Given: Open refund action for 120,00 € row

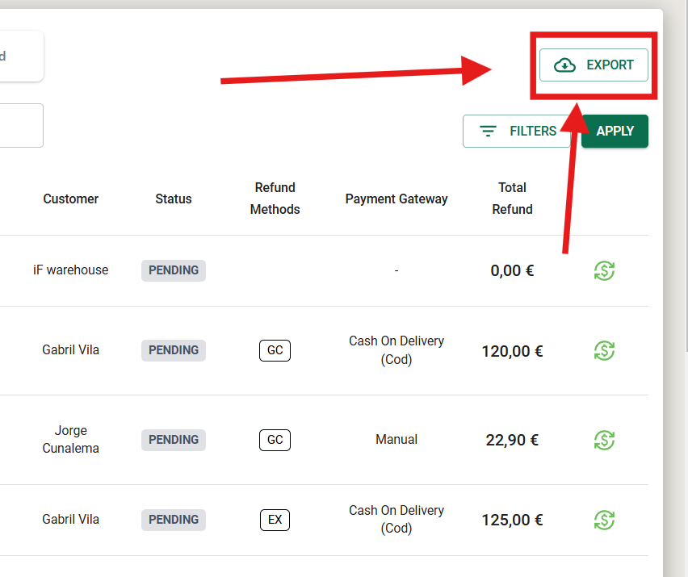Looking at the screenshot, I should coord(604,351).
